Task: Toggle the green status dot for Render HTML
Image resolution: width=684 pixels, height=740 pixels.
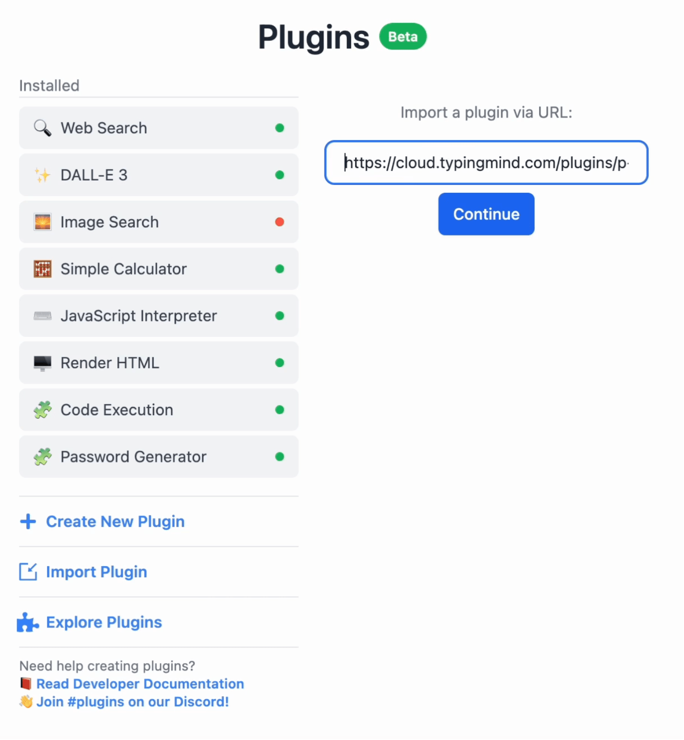Action: point(279,363)
